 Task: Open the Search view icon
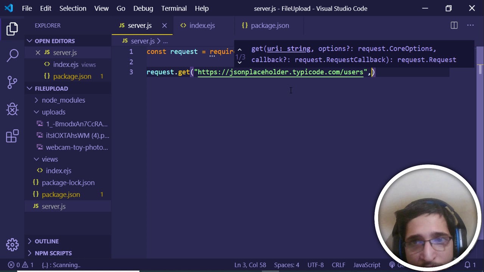pos(12,55)
